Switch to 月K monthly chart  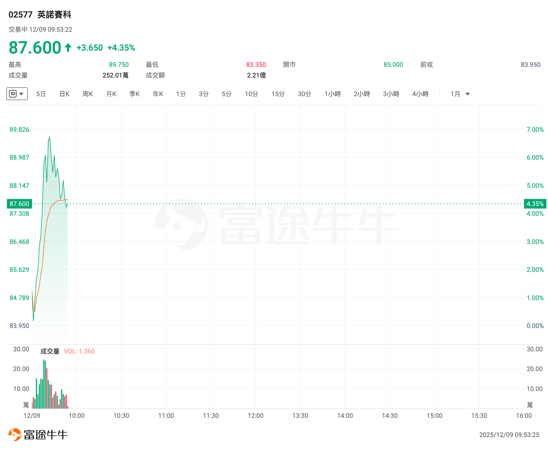coord(111,94)
